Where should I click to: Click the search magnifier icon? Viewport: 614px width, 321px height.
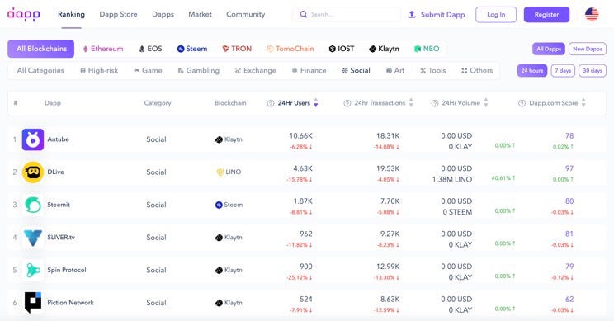(x=304, y=15)
